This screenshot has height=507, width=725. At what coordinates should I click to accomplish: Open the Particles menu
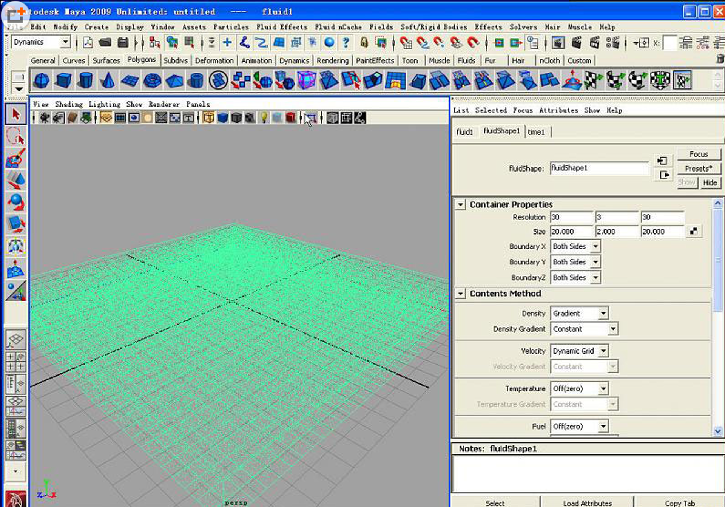pyautogui.click(x=231, y=27)
